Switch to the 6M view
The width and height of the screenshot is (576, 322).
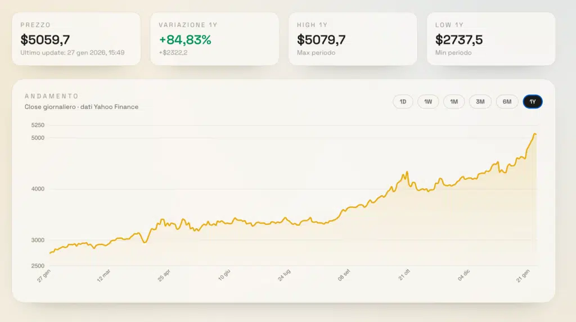click(507, 102)
